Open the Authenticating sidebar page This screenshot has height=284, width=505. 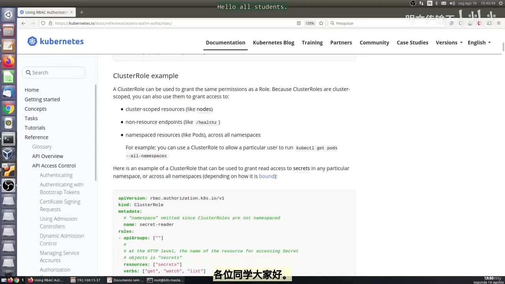56,175
